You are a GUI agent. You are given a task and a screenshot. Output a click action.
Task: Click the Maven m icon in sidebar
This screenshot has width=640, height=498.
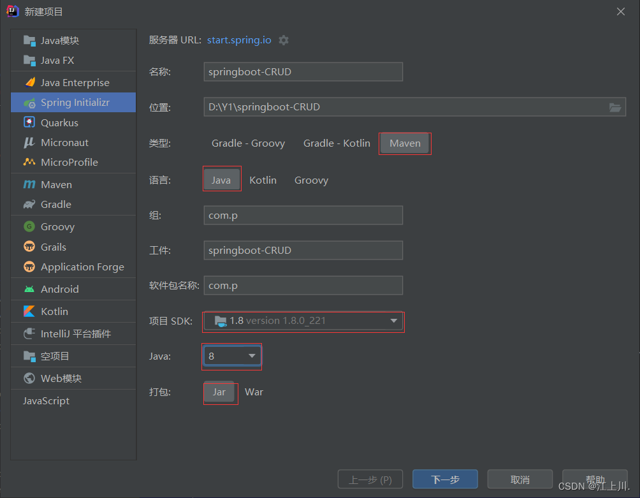click(29, 184)
